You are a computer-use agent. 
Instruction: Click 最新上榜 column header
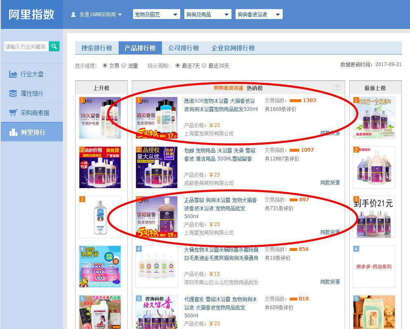[x=375, y=88]
